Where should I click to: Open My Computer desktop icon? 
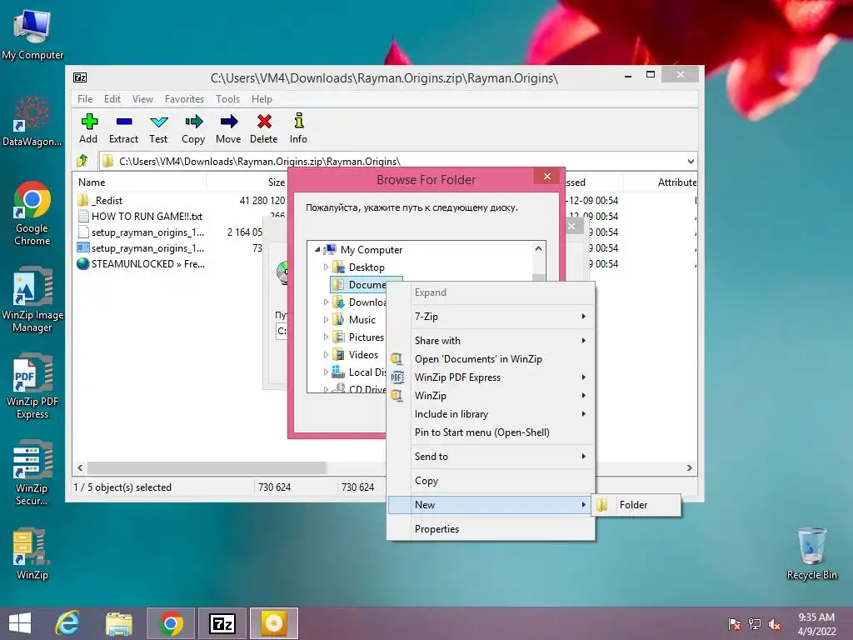point(32,35)
